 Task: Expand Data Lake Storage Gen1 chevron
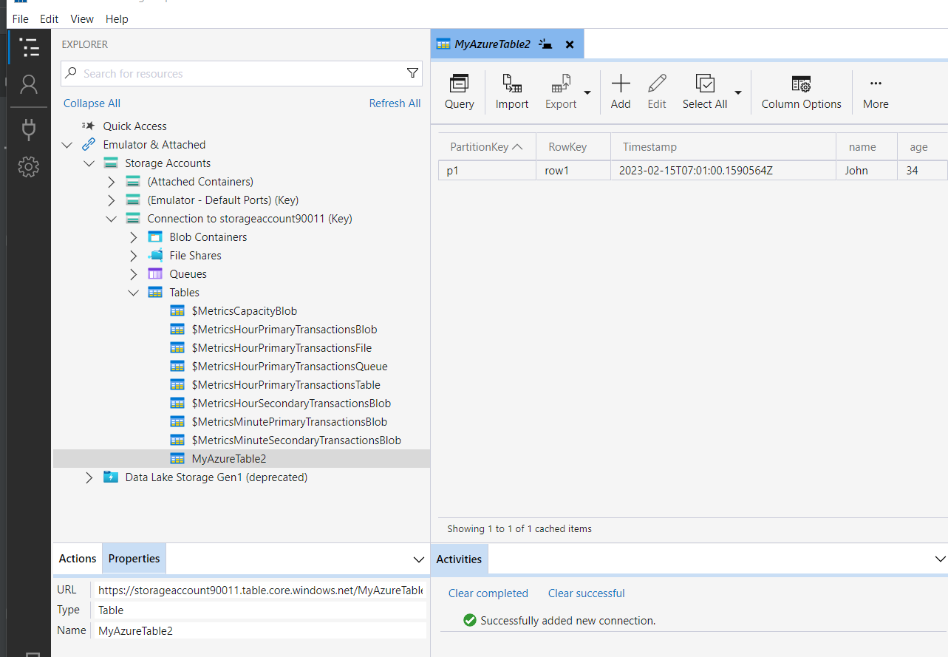(x=89, y=477)
